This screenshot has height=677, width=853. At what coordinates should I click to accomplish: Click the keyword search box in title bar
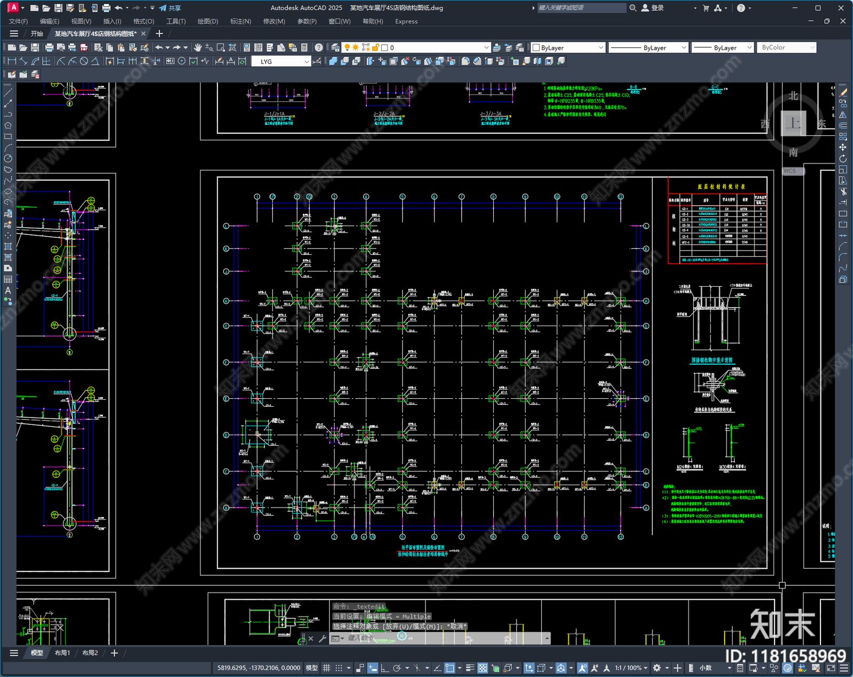(x=582, y=8)
